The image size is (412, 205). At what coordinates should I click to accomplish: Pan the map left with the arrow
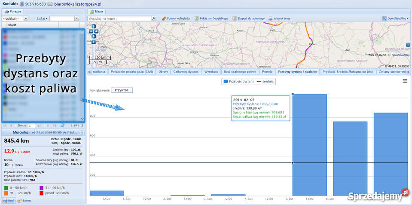click(x=91, y=31)
